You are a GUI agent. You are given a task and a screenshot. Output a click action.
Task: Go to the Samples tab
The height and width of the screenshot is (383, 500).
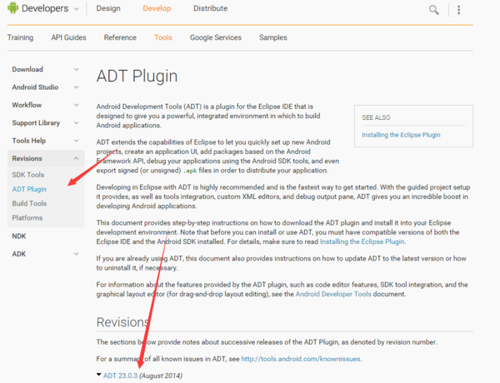click(273, 37)
